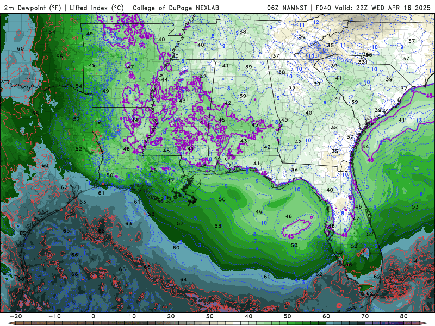Click the "F040" forecast hour text
The height and width of the screenshot is (326, 435).
coord(324,8)
